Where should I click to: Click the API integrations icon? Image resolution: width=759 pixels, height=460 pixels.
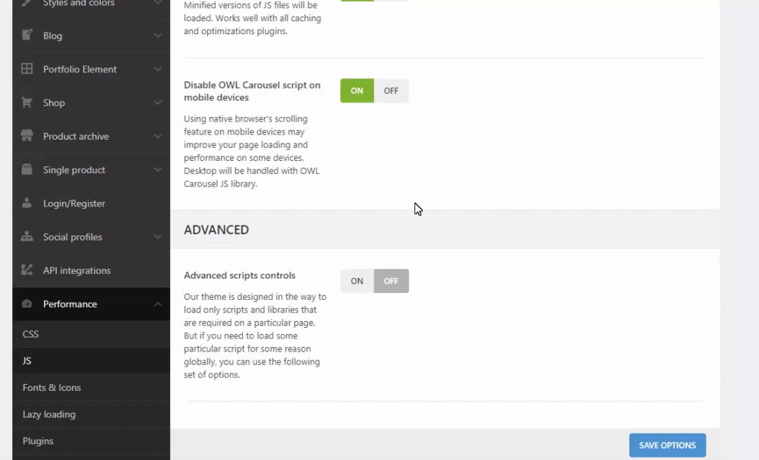coord(27,270)
